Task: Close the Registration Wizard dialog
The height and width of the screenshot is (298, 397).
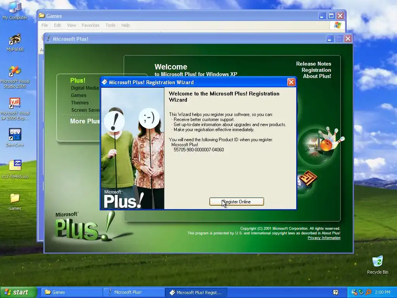Action: pos(291,82)
